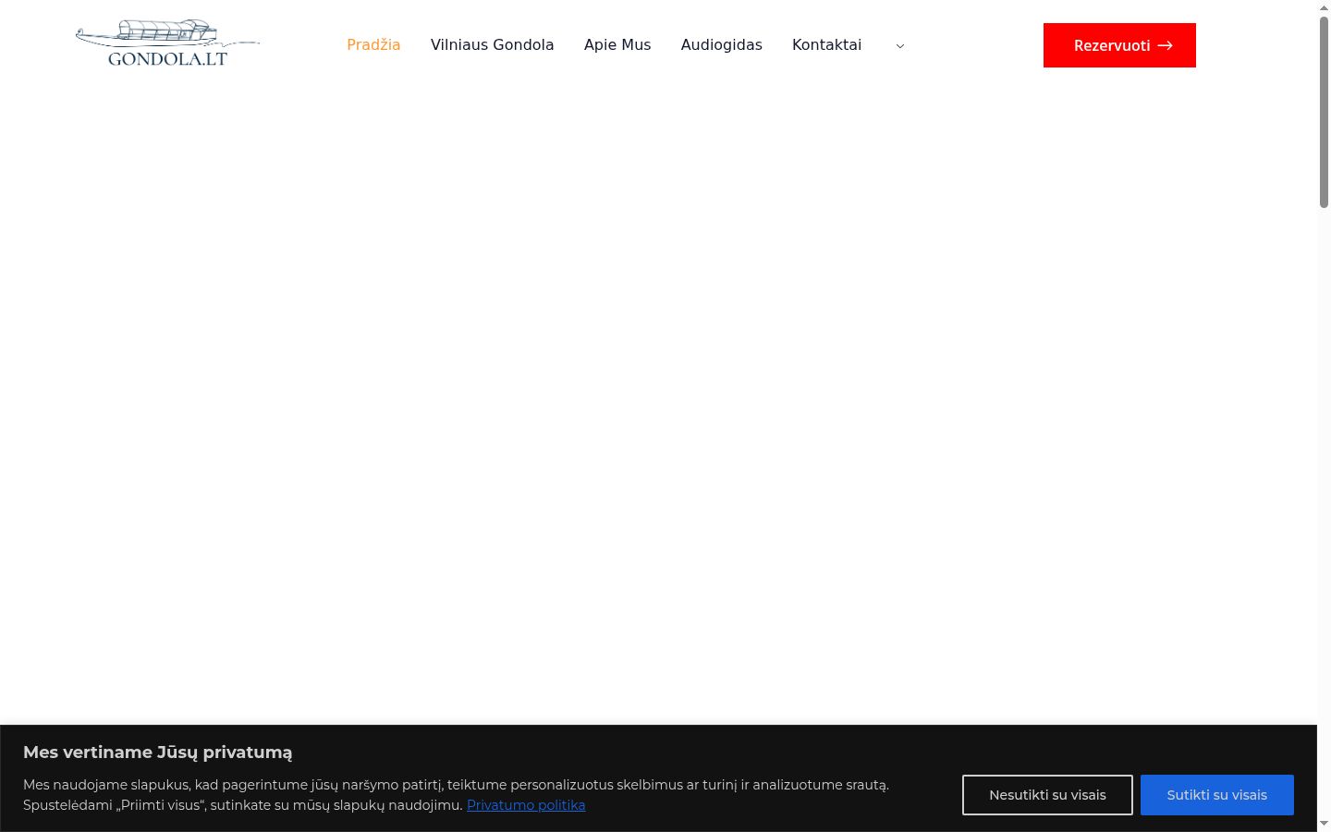The width and height of the screenshot is (1331, 832).
Task: Accept cookies with Sutikti su visais
Action: pyautogui.click(x=1216, y=795)
